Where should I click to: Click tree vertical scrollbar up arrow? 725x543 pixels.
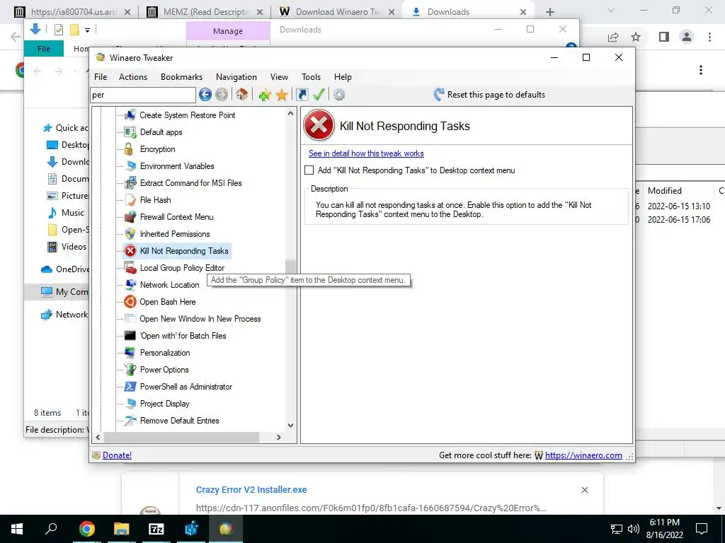pyautogui.click(x=290, y=113)
